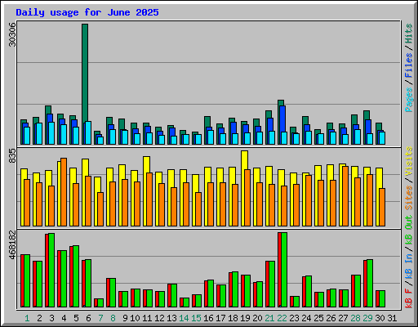
Task: Click day label 9 on x-axis
Action: point(125,318)
